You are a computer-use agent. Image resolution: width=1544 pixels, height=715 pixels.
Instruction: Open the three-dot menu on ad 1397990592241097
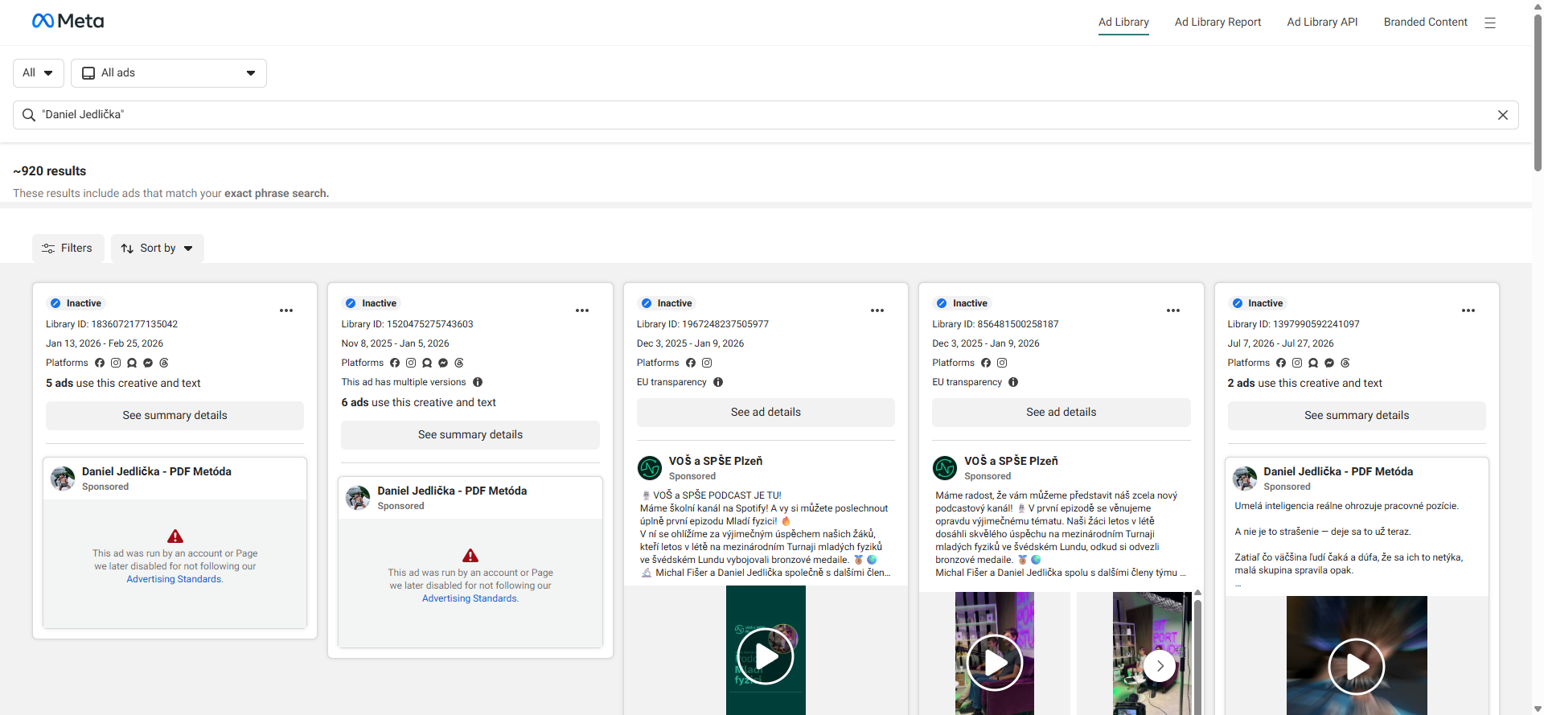click(x=1468, y=310)
